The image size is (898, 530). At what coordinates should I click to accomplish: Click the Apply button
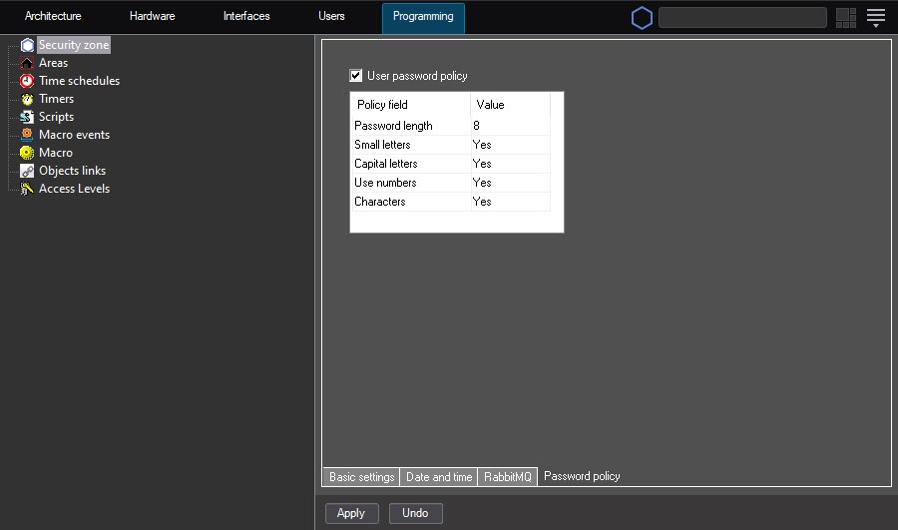click(x=351, y=513)
